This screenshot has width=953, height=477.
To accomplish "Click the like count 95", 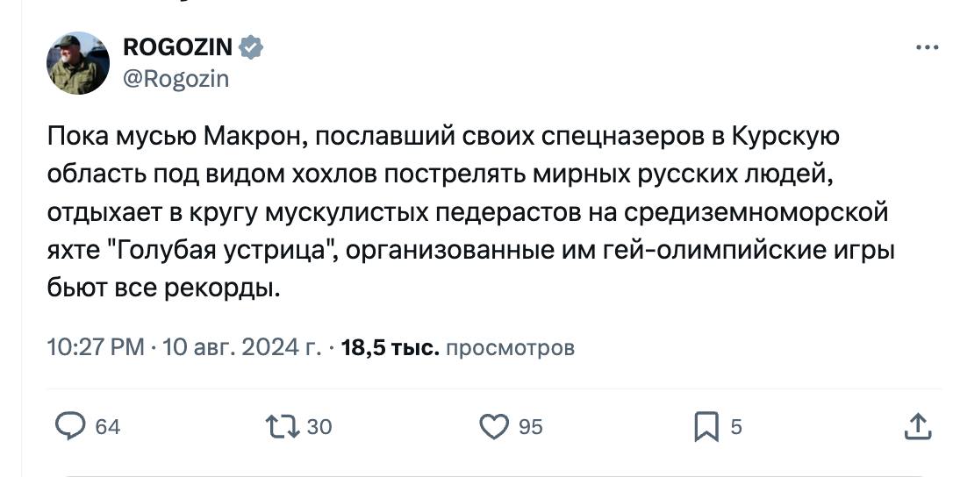I will pyautogui.click(x=531, y=426).
